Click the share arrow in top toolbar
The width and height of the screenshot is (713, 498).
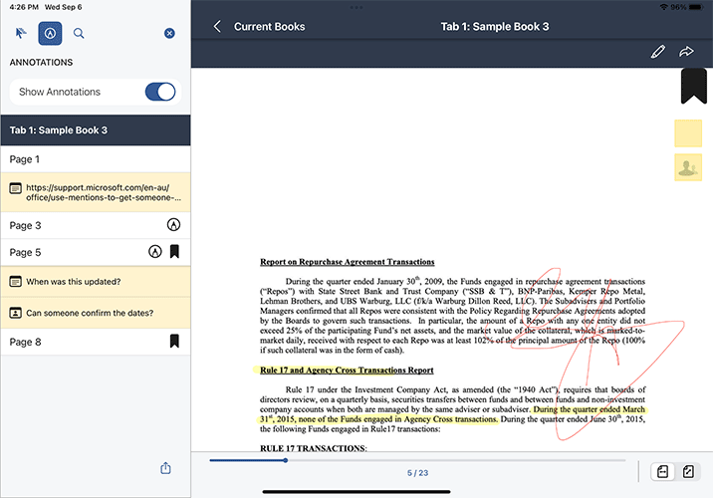[686, 52]
